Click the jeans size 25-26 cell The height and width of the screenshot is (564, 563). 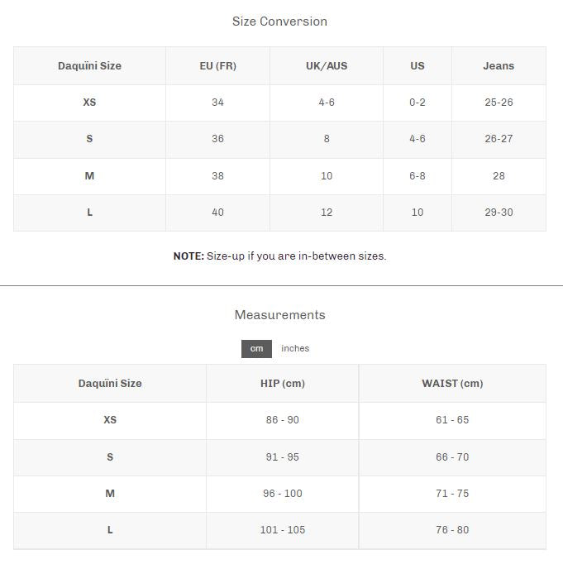(499, 103)
